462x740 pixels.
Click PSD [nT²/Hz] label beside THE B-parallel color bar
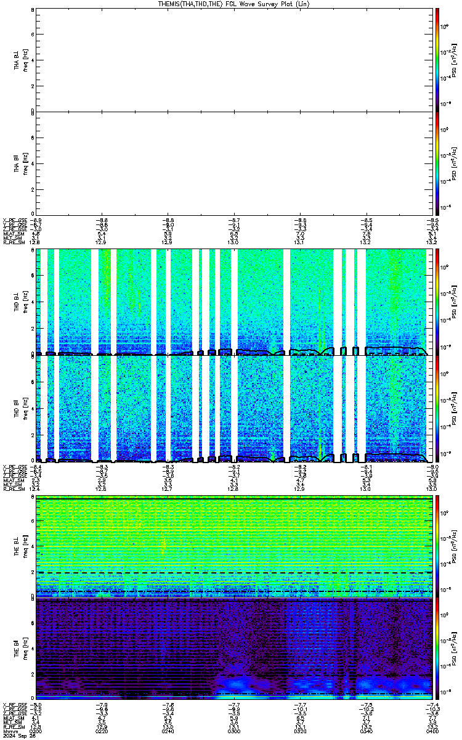click(455, 647)
